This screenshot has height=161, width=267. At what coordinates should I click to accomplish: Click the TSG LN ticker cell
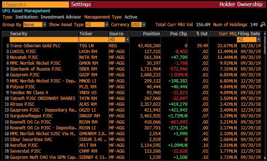click(86, 46)
